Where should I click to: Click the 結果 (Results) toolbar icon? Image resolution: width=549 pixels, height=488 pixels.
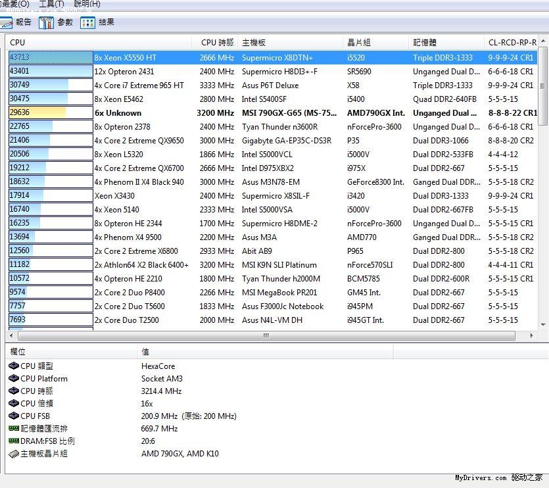[87, 22]
